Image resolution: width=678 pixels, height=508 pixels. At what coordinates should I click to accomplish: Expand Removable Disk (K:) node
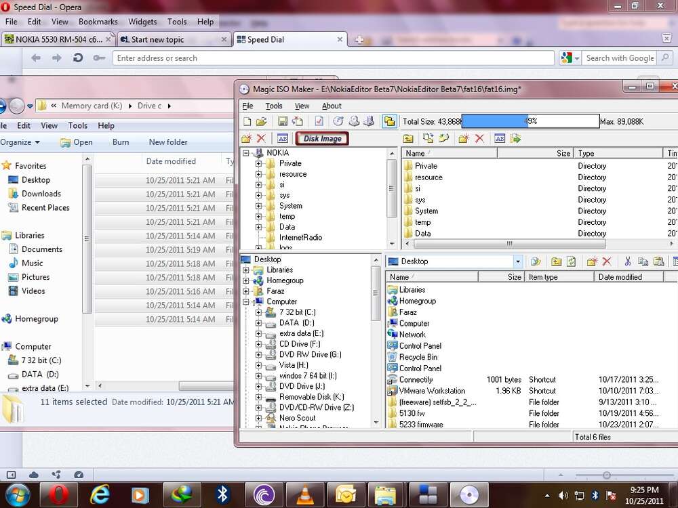click(x=258, y=397)
